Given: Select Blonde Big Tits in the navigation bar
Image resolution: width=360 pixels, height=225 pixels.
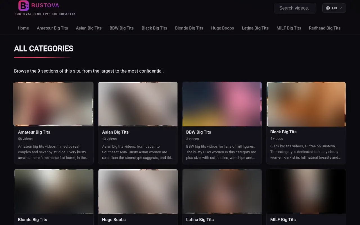Looking at the screenshot, I should point(189,28).
